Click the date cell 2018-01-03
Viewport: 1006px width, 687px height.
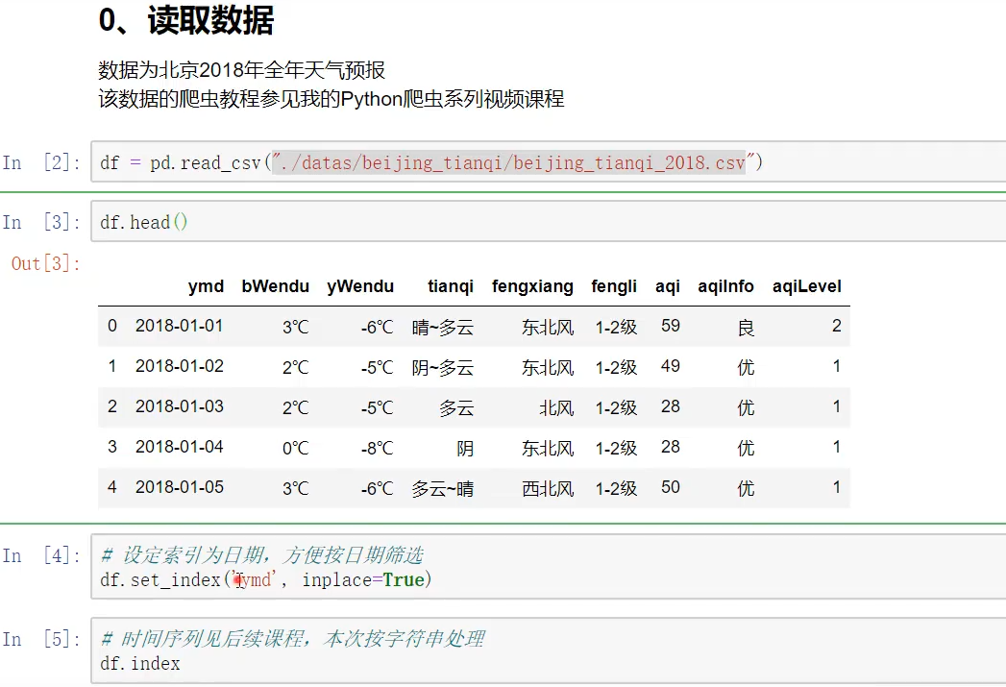tap(179, 406)
